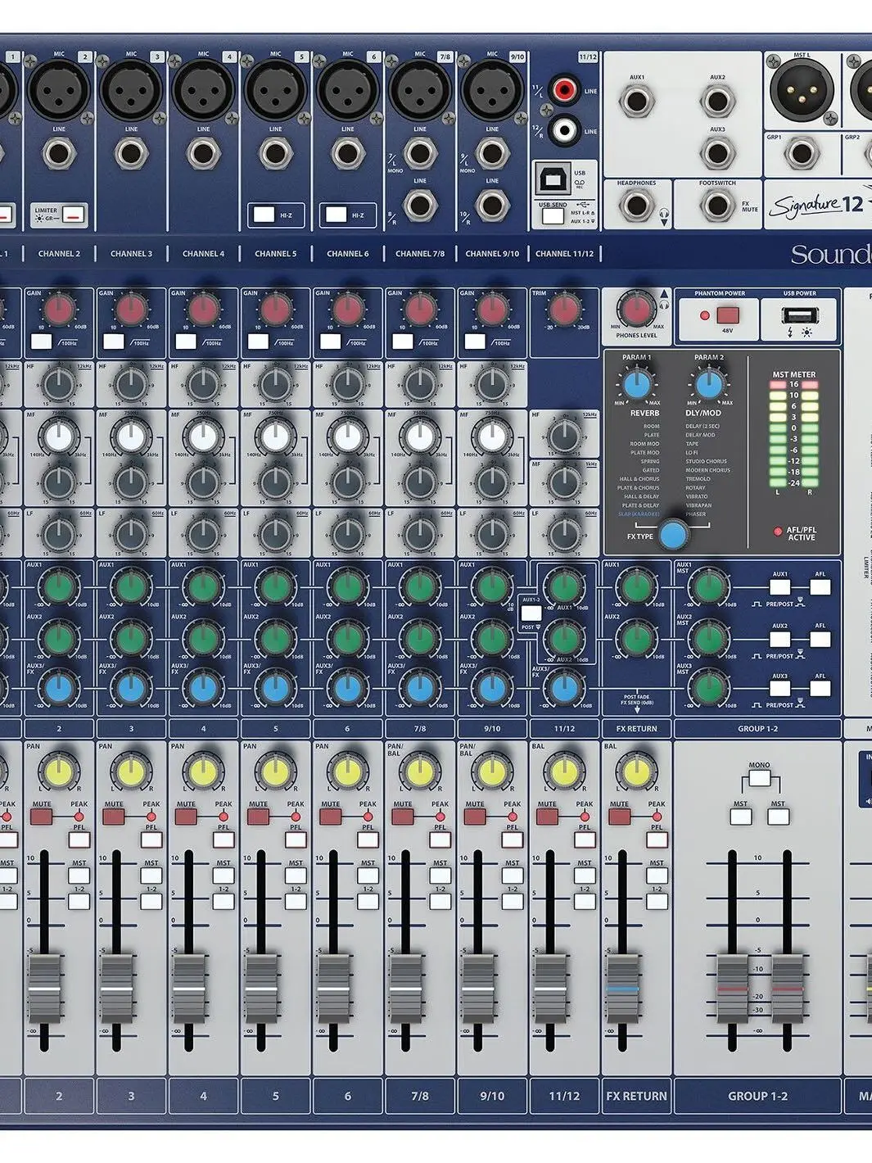The image size is (872, 1163).
Task: Click the left GROUP 1-2 fader
Action: [x=733, y=989]
